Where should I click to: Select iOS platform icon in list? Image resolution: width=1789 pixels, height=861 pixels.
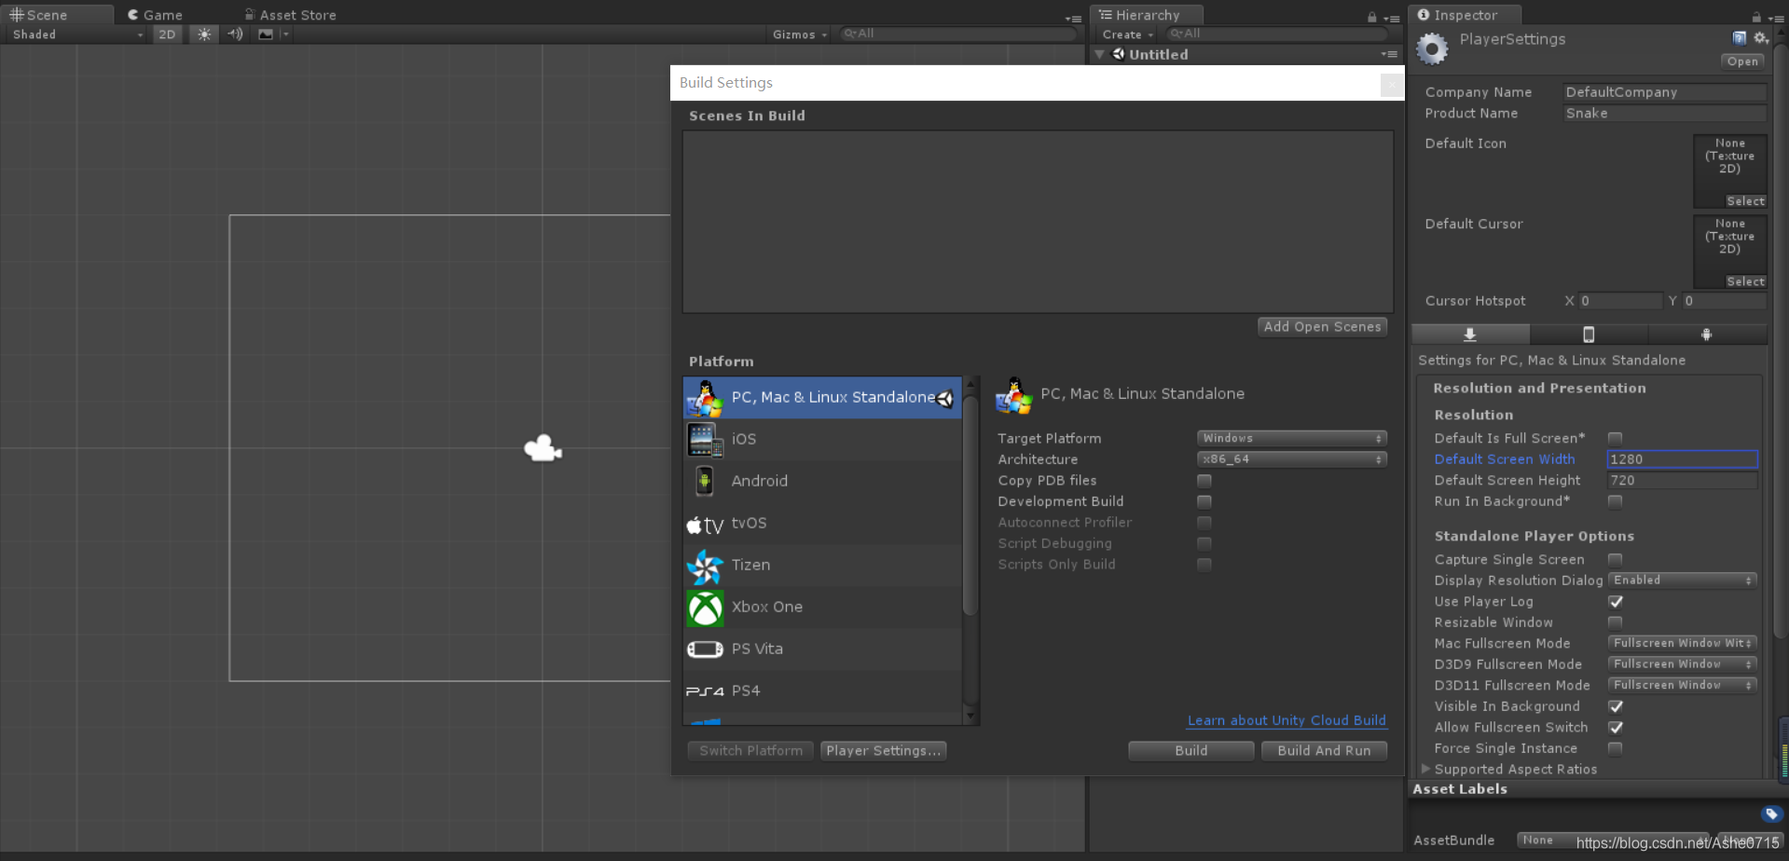[x=705, y=439]
